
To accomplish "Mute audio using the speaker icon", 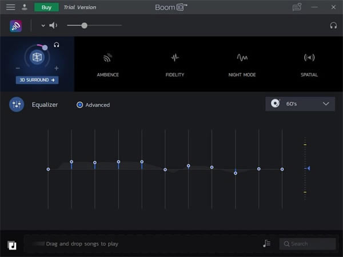I will (x=53, y=26).
